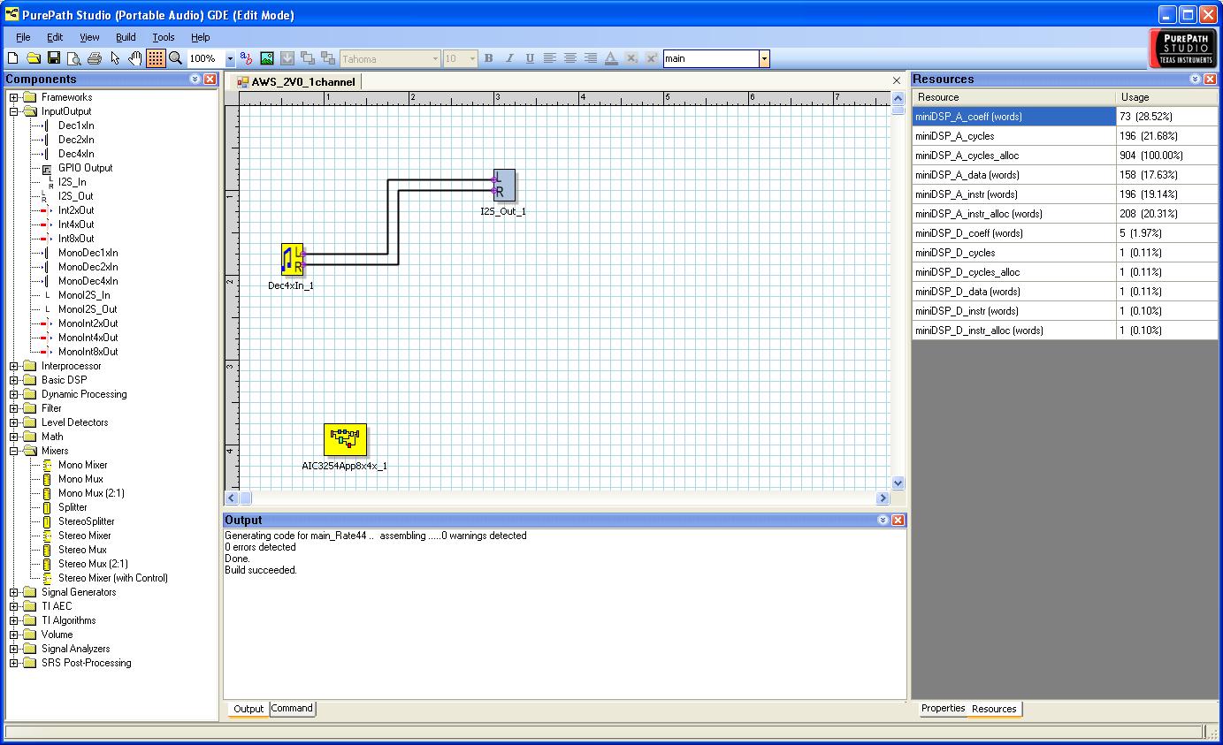The height and width of the screenshot is (745, 1223).
Task: Toggle the grid display button
Action: [156, 58]
